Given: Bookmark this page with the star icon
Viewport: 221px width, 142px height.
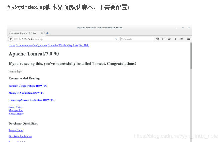Looking at the screenshot, I should (x=158, y=39).
